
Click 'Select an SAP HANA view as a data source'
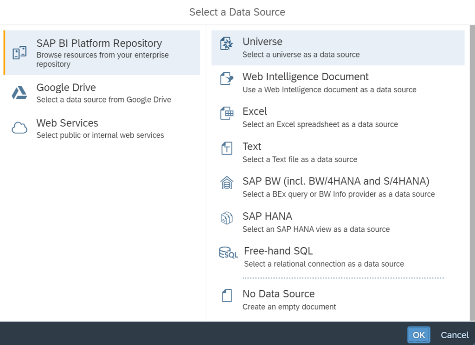[x=316, y=229]
